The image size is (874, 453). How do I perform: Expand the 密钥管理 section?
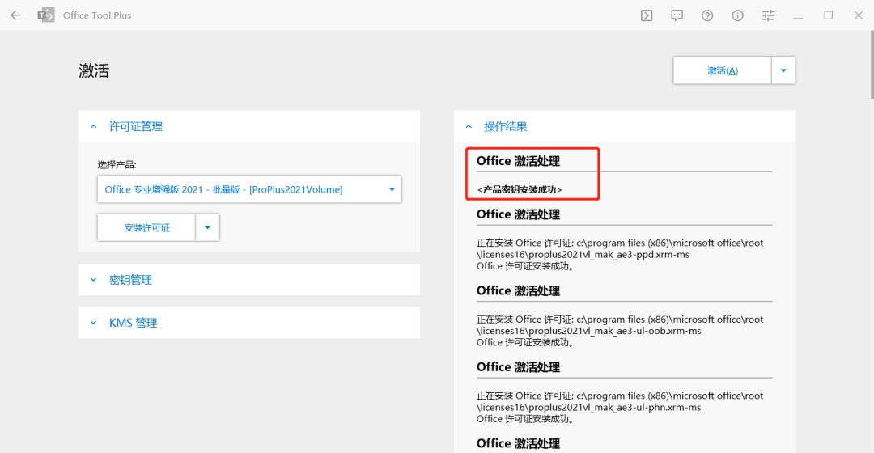coord(249,280)
